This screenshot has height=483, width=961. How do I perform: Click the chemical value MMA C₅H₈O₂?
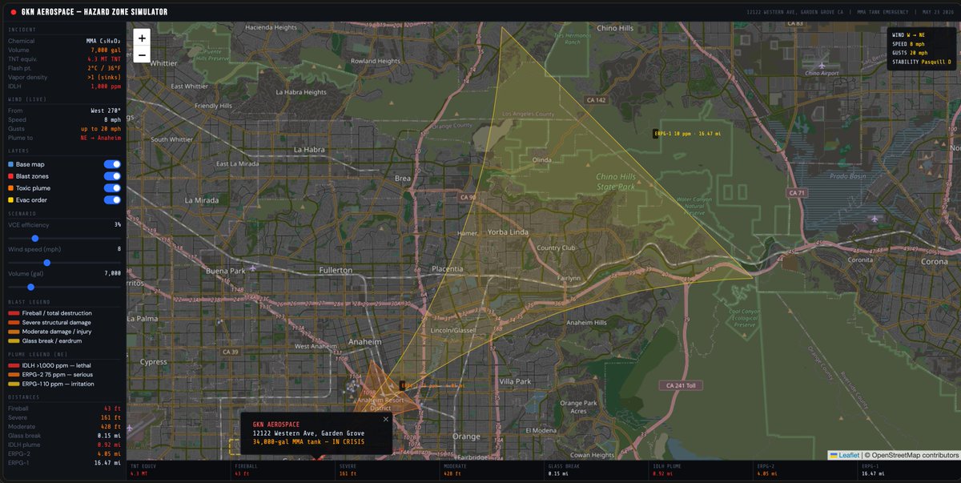coord(104,40)
